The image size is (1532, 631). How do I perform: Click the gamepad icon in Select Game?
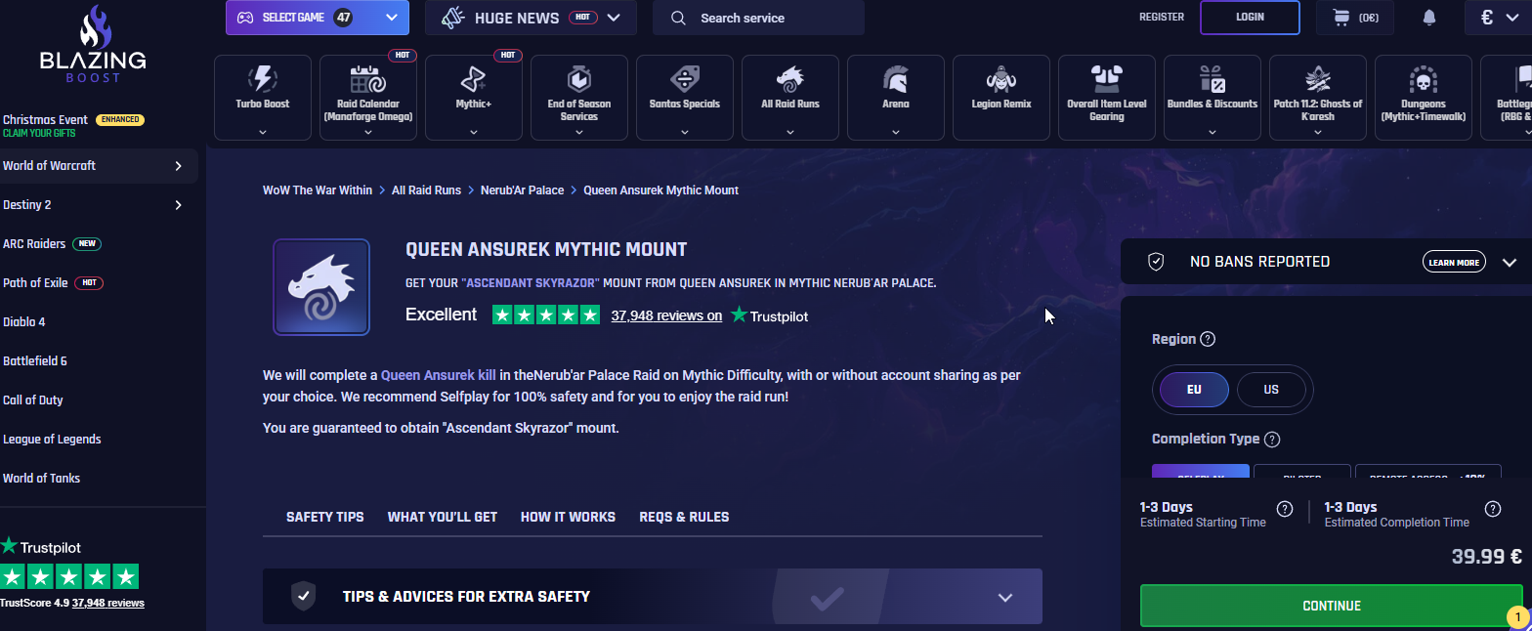click(247, 18)
